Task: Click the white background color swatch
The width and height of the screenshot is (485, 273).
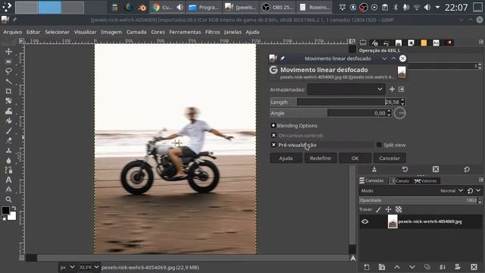Action: pyautogui.click(x=12, y=216)
